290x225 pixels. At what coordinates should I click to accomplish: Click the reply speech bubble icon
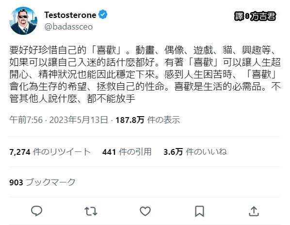[x=37, y=211]
